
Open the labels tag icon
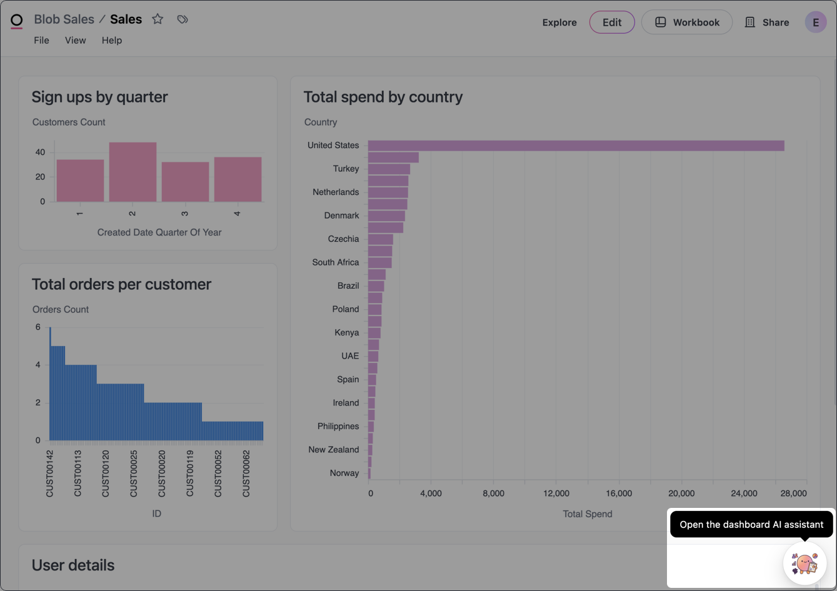[x=183, y=19]
